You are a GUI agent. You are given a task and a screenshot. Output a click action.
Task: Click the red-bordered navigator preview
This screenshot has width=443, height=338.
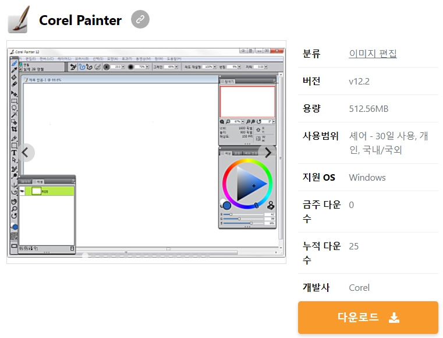coord(247,101)
